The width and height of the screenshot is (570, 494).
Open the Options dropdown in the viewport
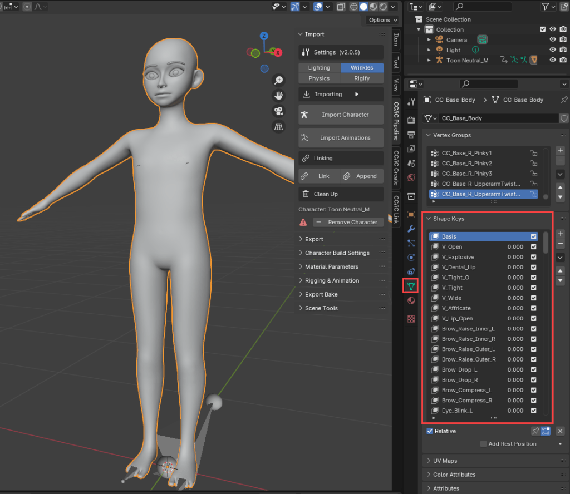tap(382, 20)
